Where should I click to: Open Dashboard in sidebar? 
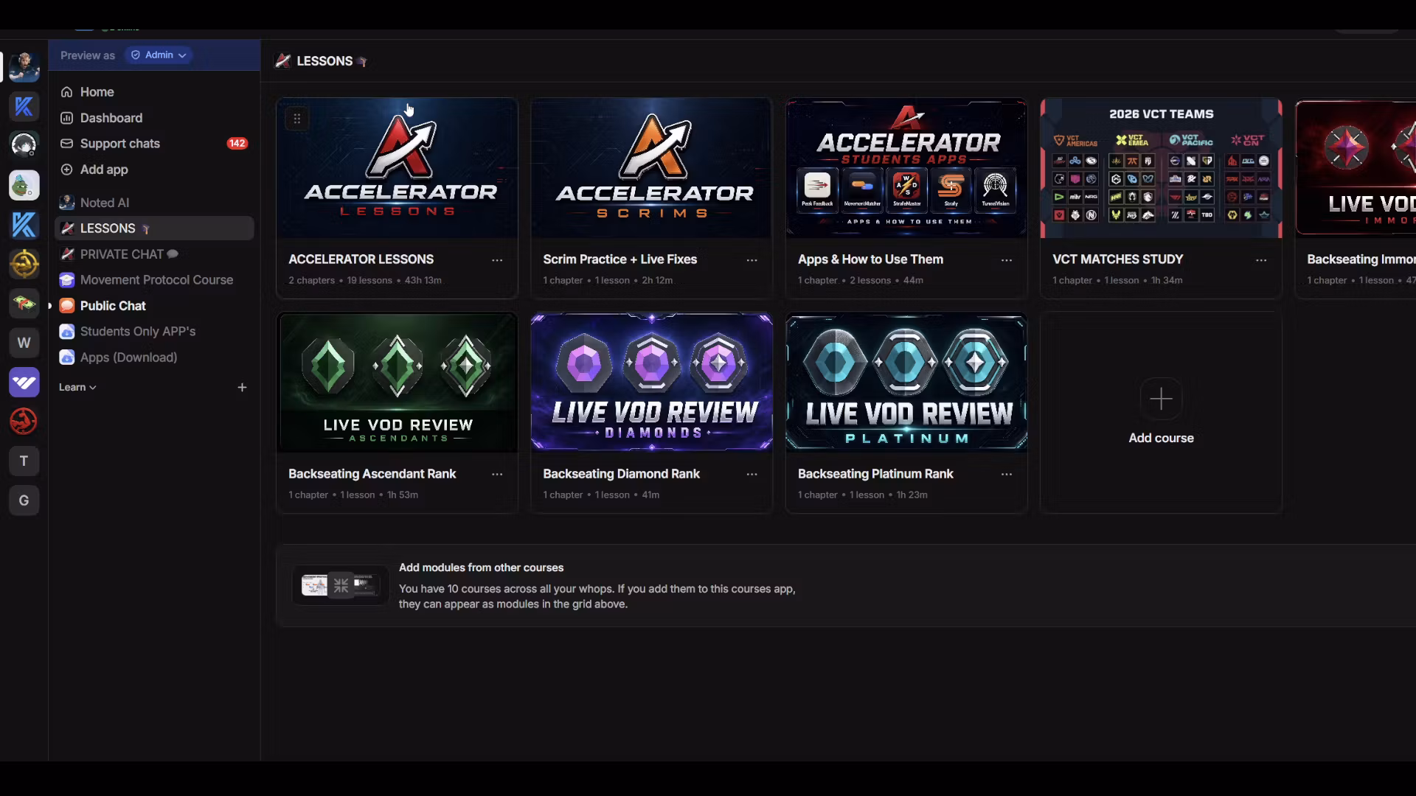[154, 118]
